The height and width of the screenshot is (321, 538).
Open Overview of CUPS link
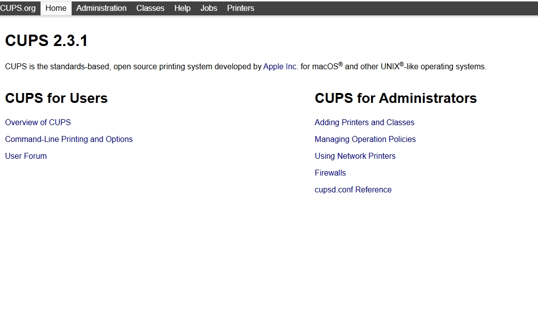[38, 122]
